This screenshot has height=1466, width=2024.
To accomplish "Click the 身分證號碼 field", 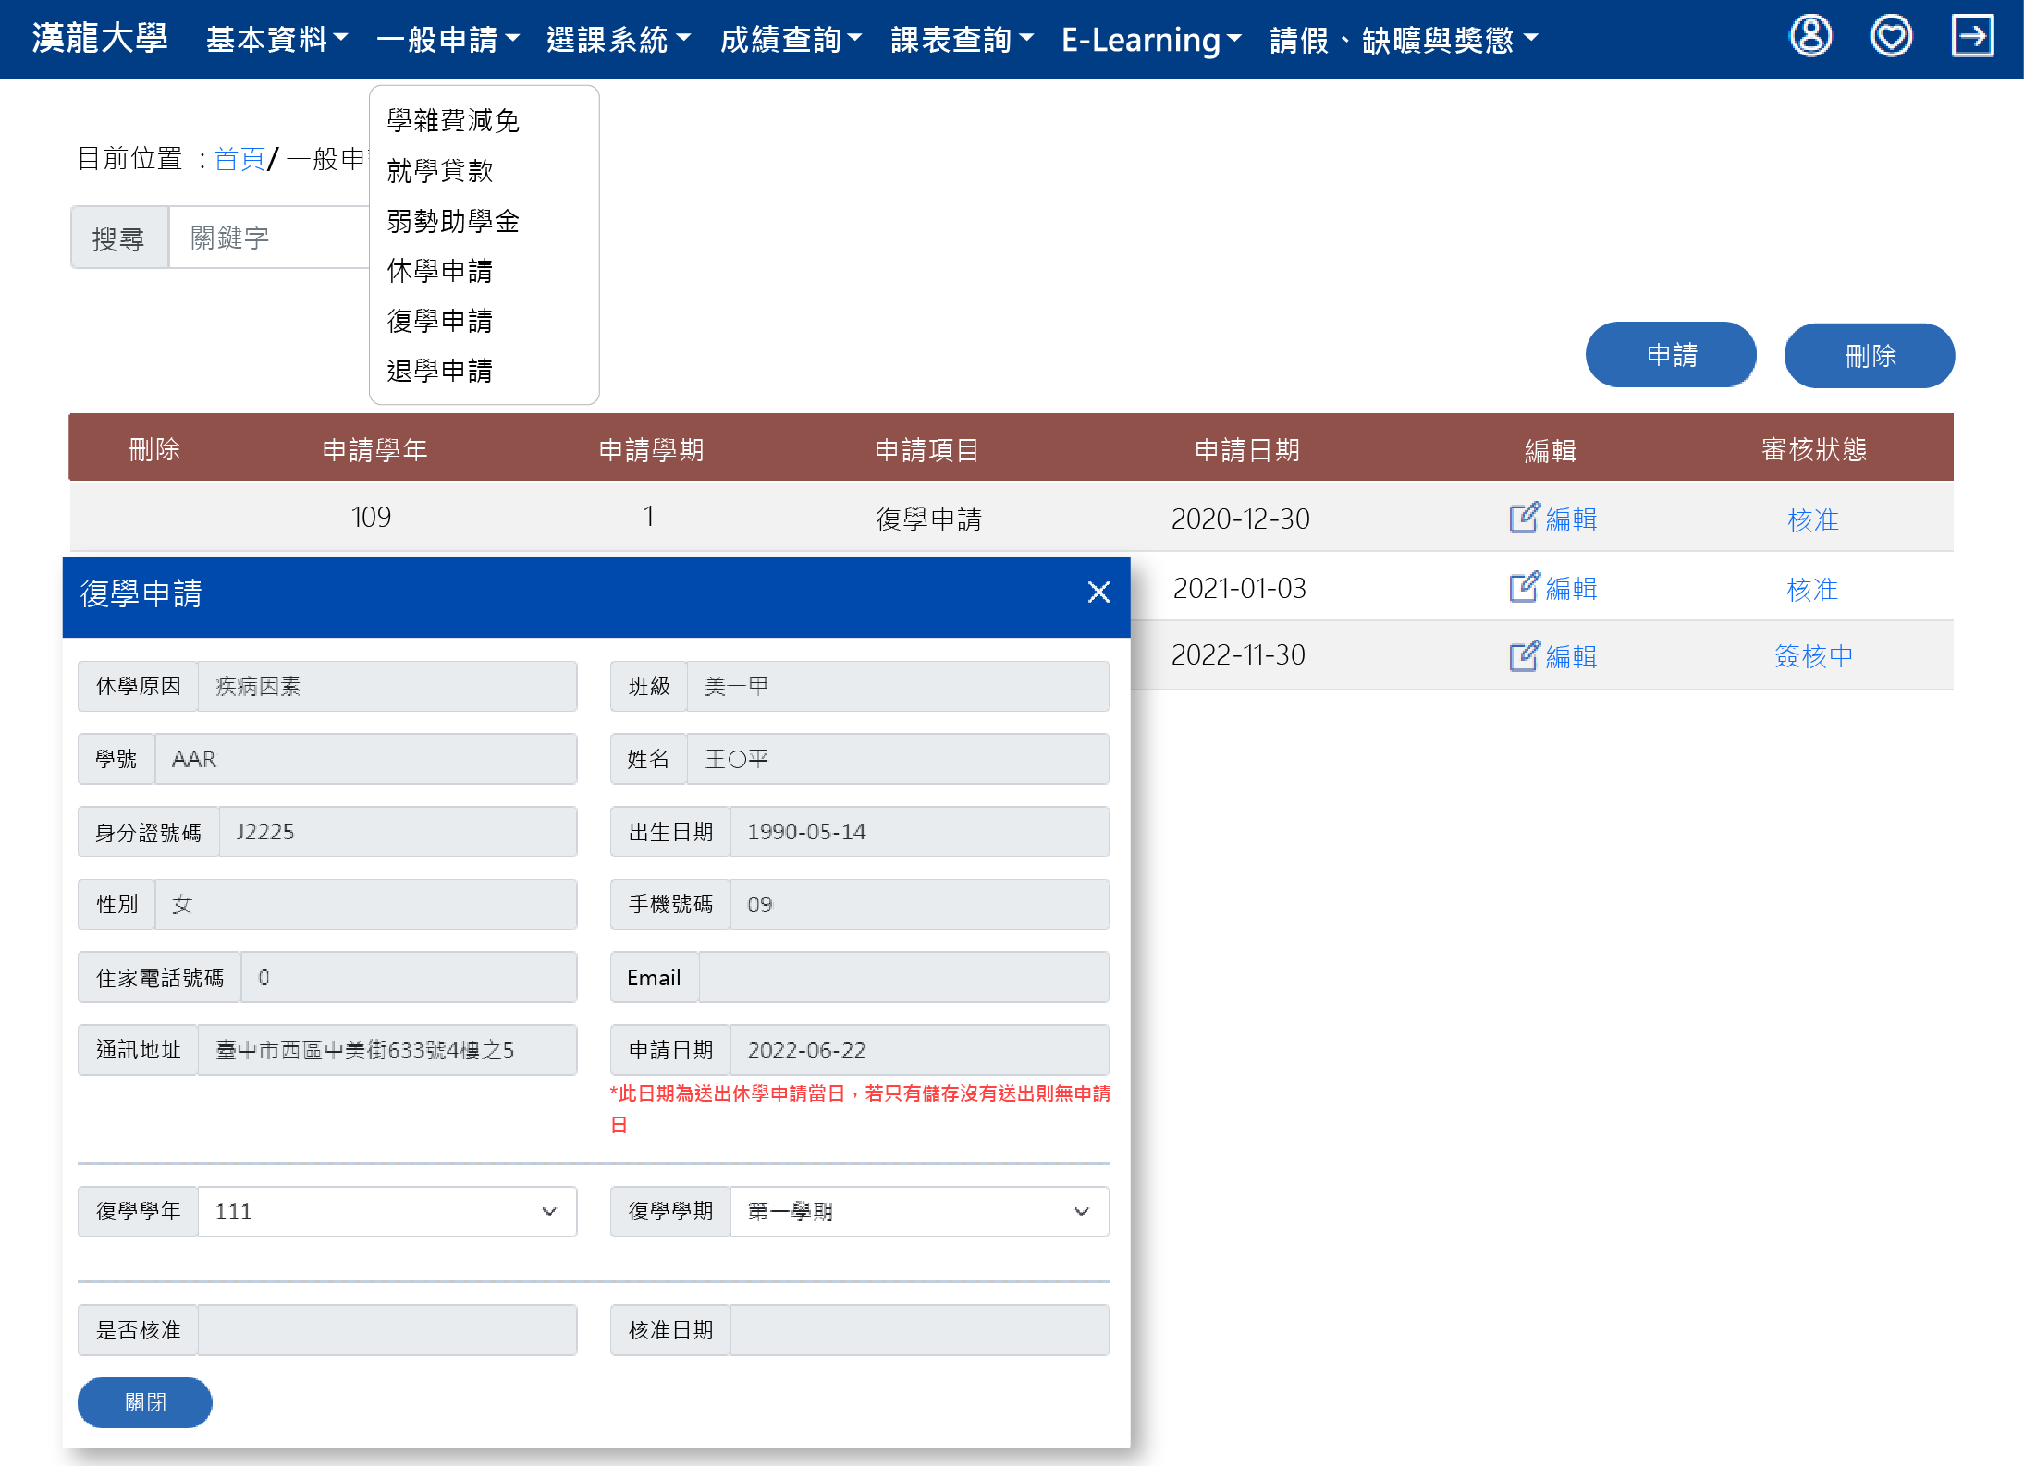I will click(398, 831).
